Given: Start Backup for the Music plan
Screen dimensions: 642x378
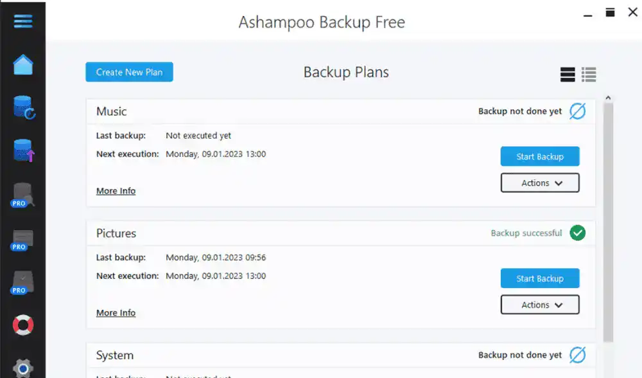Looking at the screenshot, I should click(540, 156).
